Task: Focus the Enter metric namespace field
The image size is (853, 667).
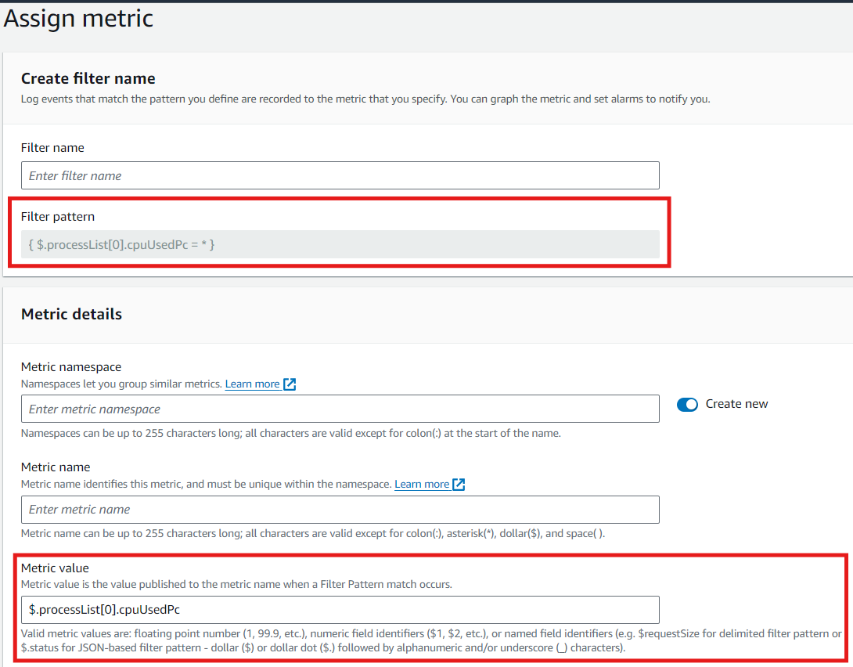Action: [x=340, y=409]
